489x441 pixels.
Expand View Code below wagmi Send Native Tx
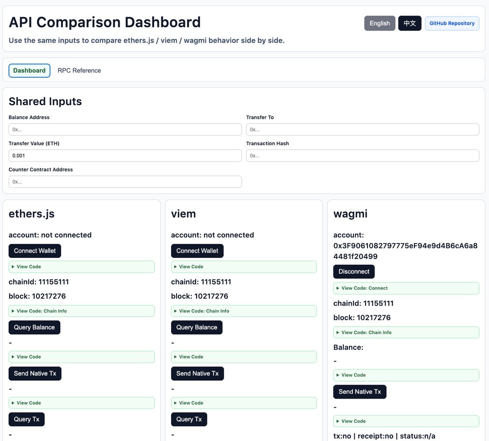pos(406,421)
